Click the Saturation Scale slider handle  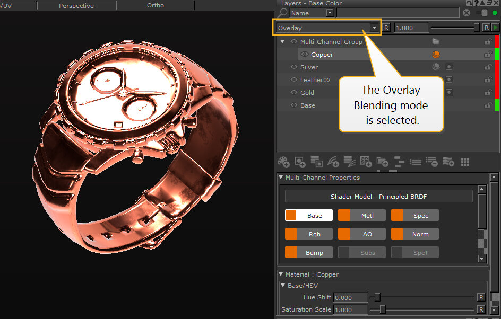coord(382,309)
